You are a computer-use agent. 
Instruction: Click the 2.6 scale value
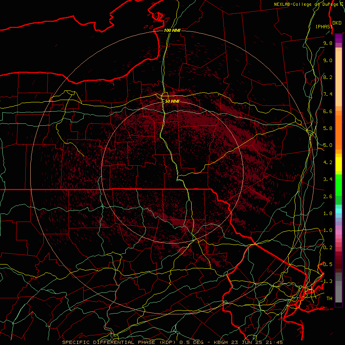point(328,197)
